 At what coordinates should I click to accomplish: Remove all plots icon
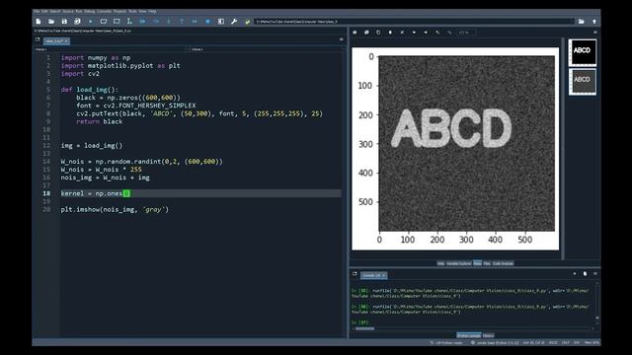pyautogui.click(x=402, y=33)
